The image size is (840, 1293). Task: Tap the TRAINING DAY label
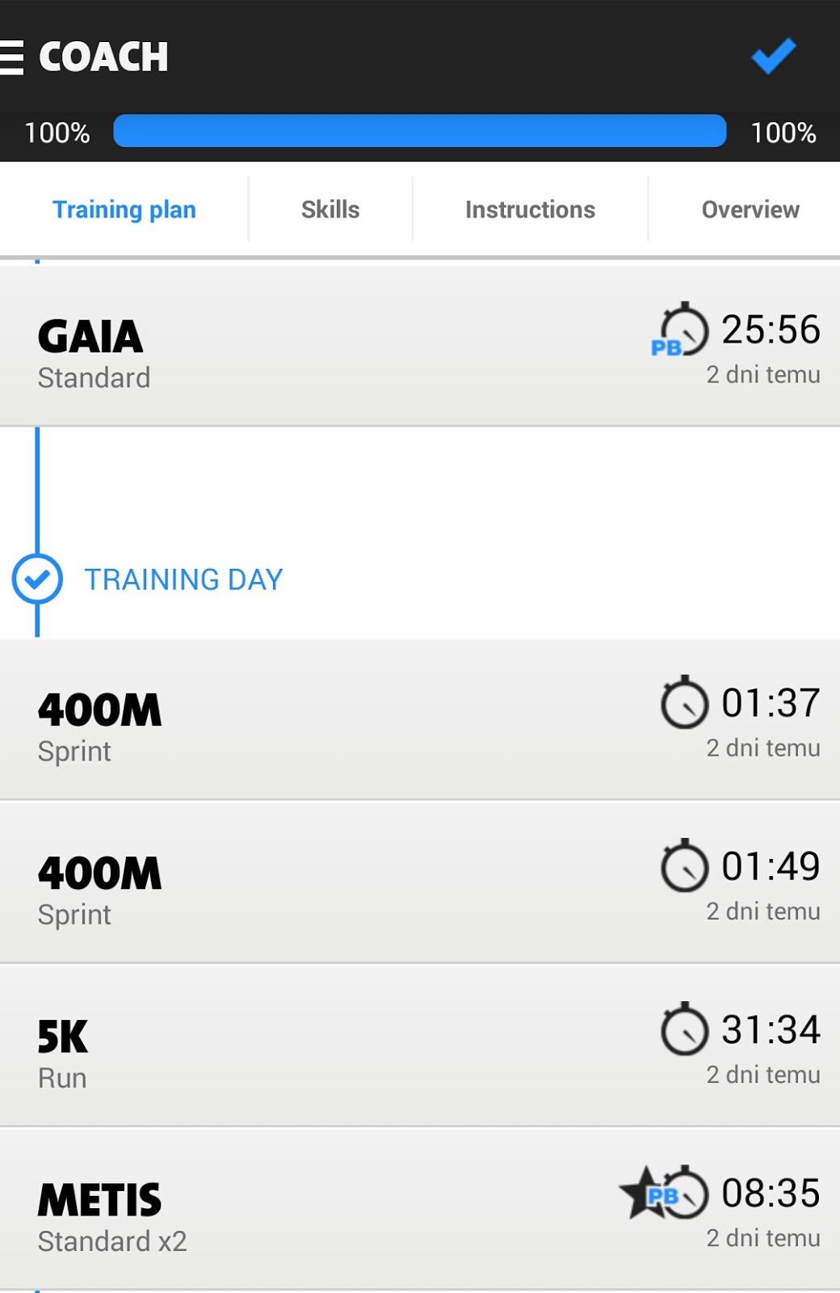point(184,579)
